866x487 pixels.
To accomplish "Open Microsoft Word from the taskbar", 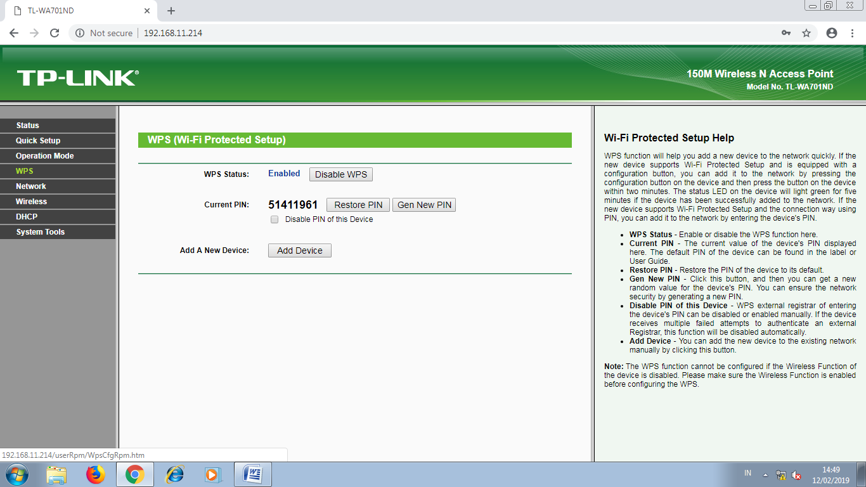I will tap(253, 474).
